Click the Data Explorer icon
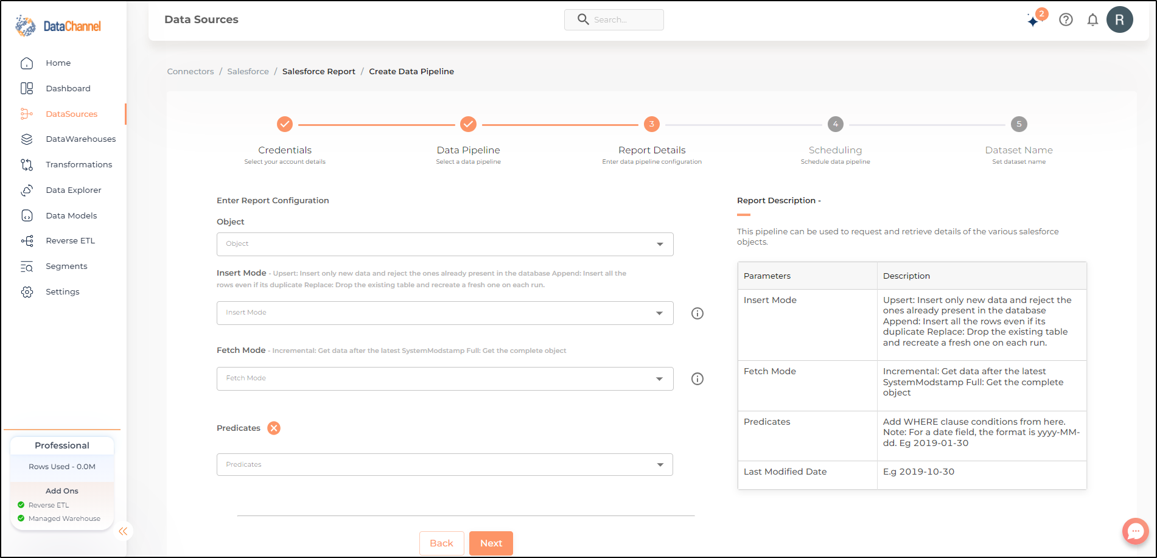The width and height of the screenshot is (1157, 558). [27, 190]
